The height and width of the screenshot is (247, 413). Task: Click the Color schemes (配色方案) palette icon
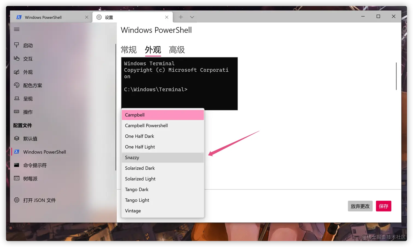point(17,85)
